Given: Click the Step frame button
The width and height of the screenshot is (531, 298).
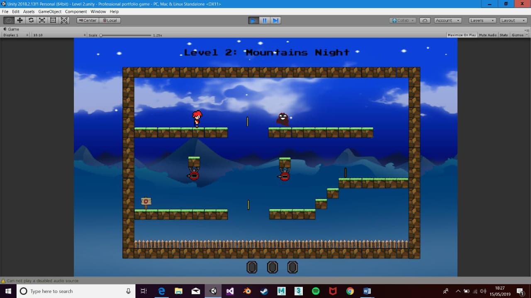Looking at the screenshot, I should click(x=275, y=20).
